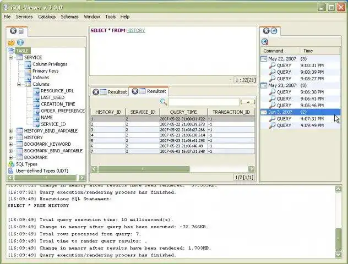Expand the BOOKMARK_KEYWORD table node
The height and width of the screenshot is (264, 348).
[11, 144]
